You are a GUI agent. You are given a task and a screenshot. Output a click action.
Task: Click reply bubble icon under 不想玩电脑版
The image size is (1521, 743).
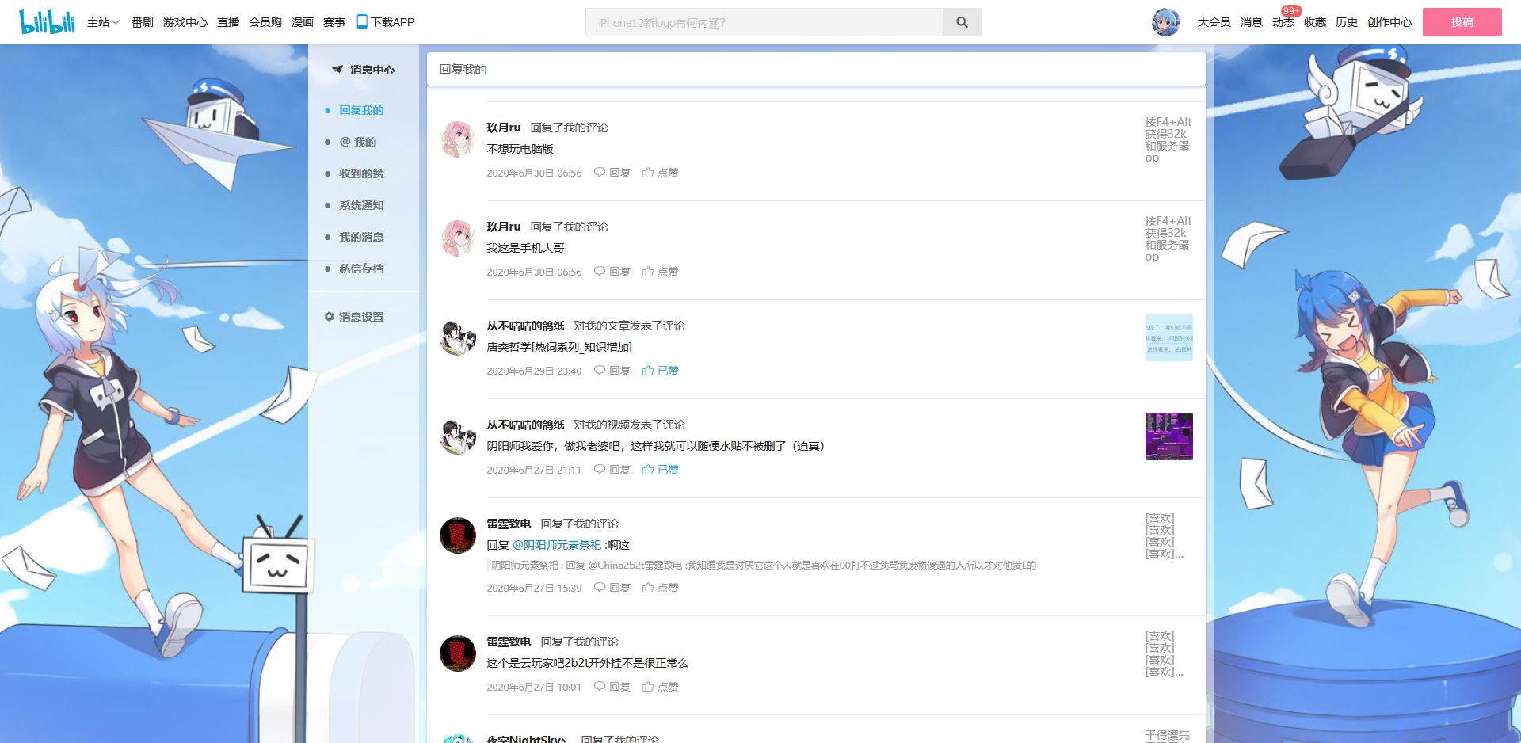pos(600,173)
